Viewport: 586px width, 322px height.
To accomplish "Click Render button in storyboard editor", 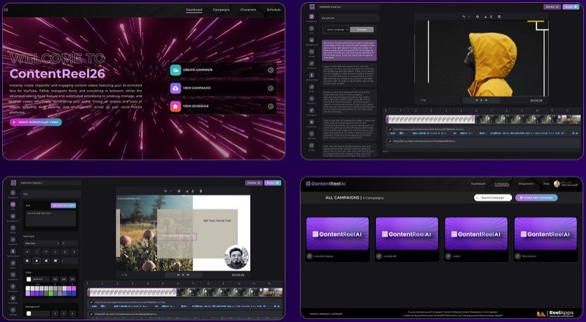I will coord(571,7).
